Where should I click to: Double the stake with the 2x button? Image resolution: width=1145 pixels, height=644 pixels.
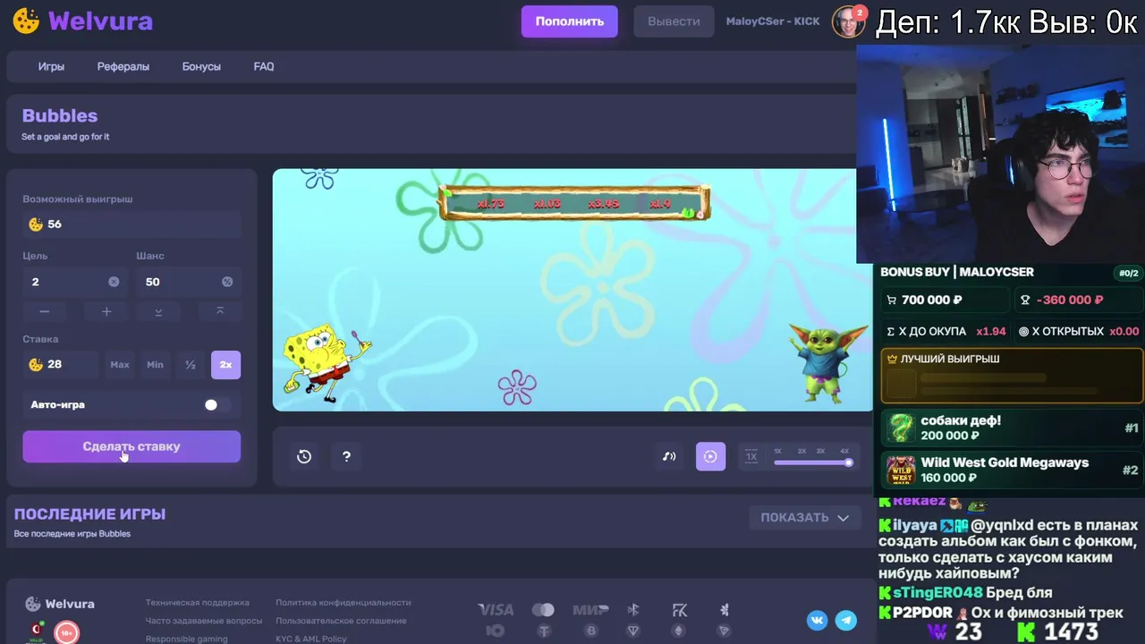click(225, 364)
